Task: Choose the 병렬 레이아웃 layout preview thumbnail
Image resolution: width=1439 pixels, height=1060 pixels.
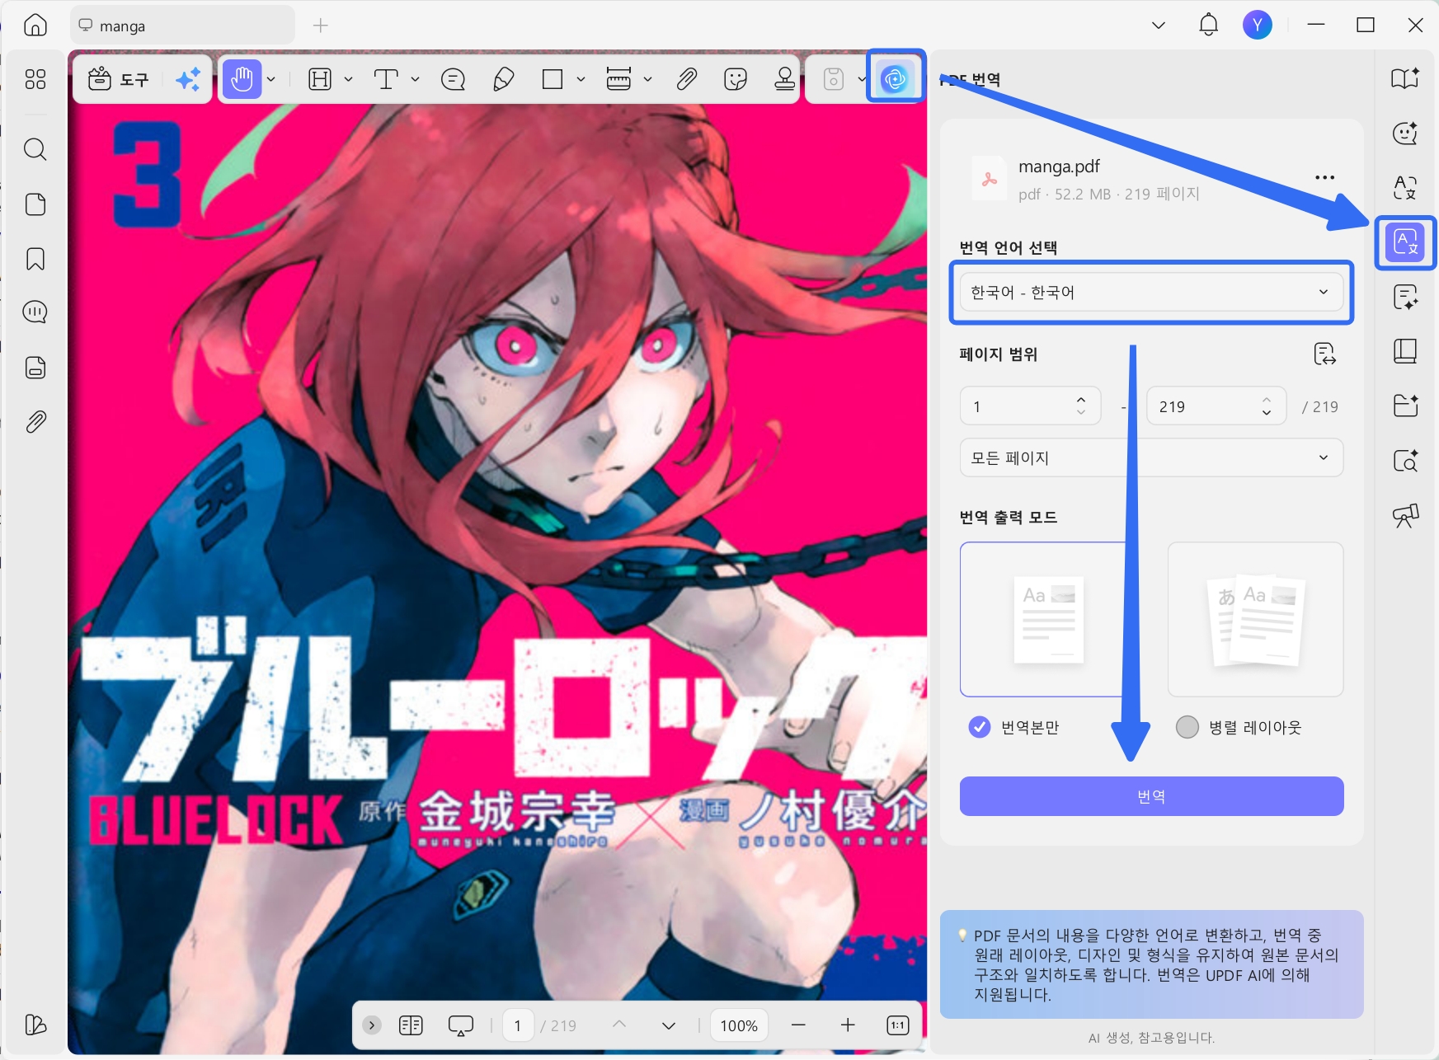Action: point(1255,619)
